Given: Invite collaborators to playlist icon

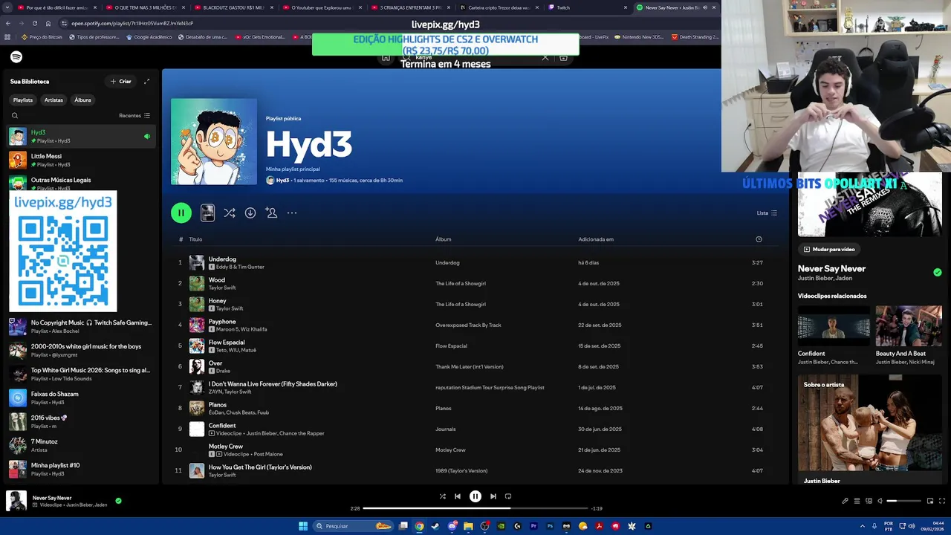Looking at the screenshot, I should tap(271, 213).
